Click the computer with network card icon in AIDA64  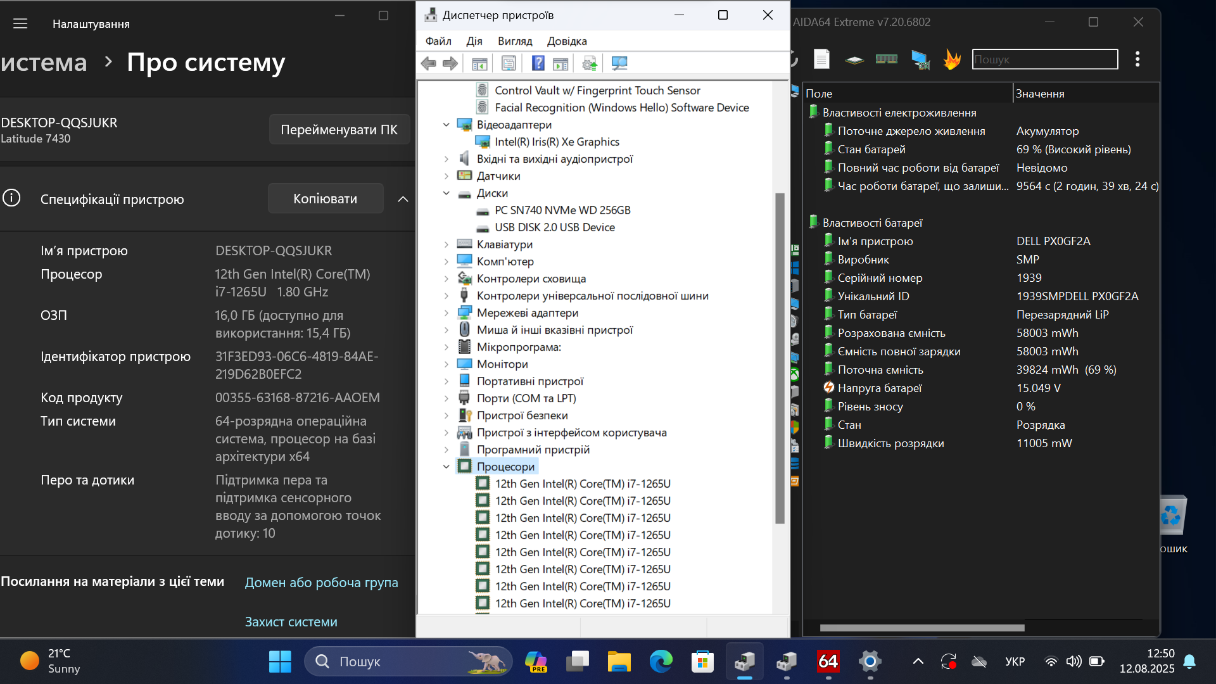tap(920, 60)
